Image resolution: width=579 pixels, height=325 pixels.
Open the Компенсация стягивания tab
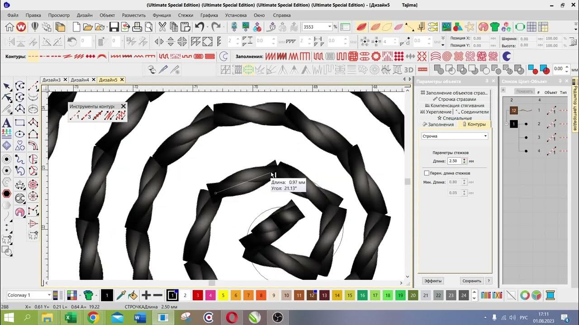pyautogui.click(x=454, y=105)
